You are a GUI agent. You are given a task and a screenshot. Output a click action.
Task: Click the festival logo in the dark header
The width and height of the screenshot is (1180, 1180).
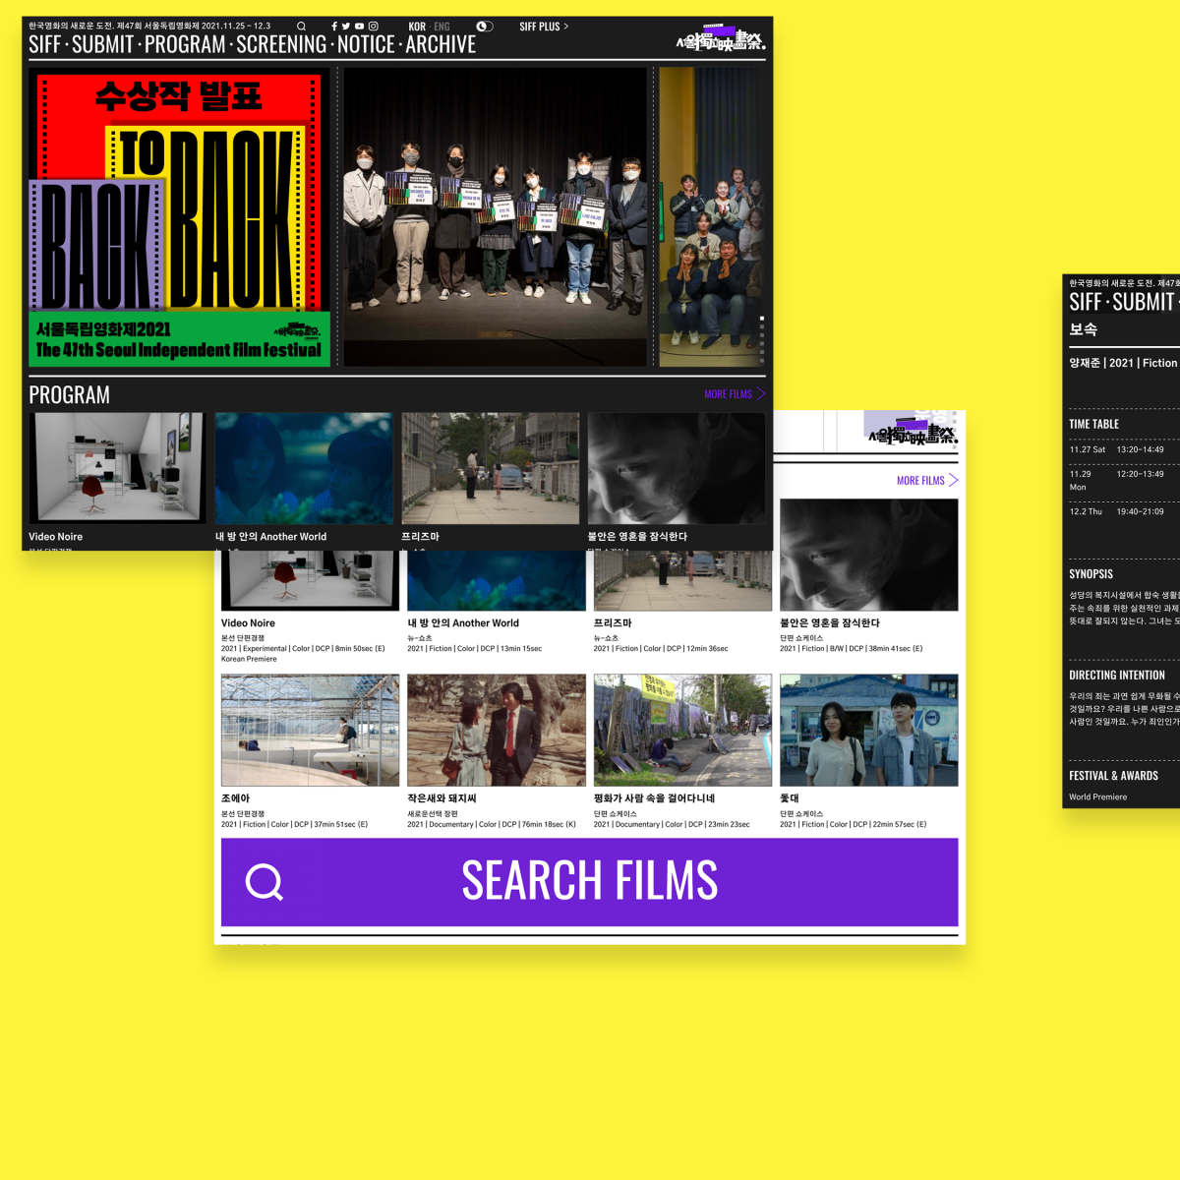point(721,39)
